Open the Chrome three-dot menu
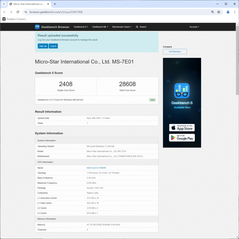 [x=235, y=12]
